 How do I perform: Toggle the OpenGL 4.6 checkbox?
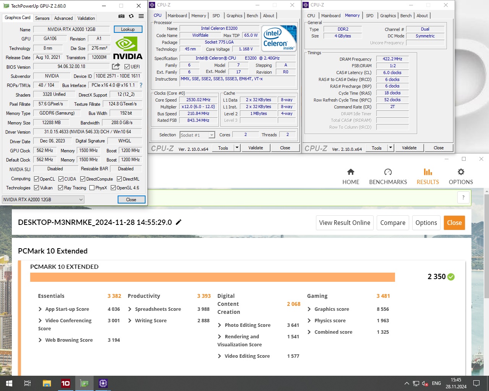pos(113,187)
